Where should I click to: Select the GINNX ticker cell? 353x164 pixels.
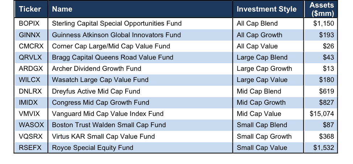[31, 35]
